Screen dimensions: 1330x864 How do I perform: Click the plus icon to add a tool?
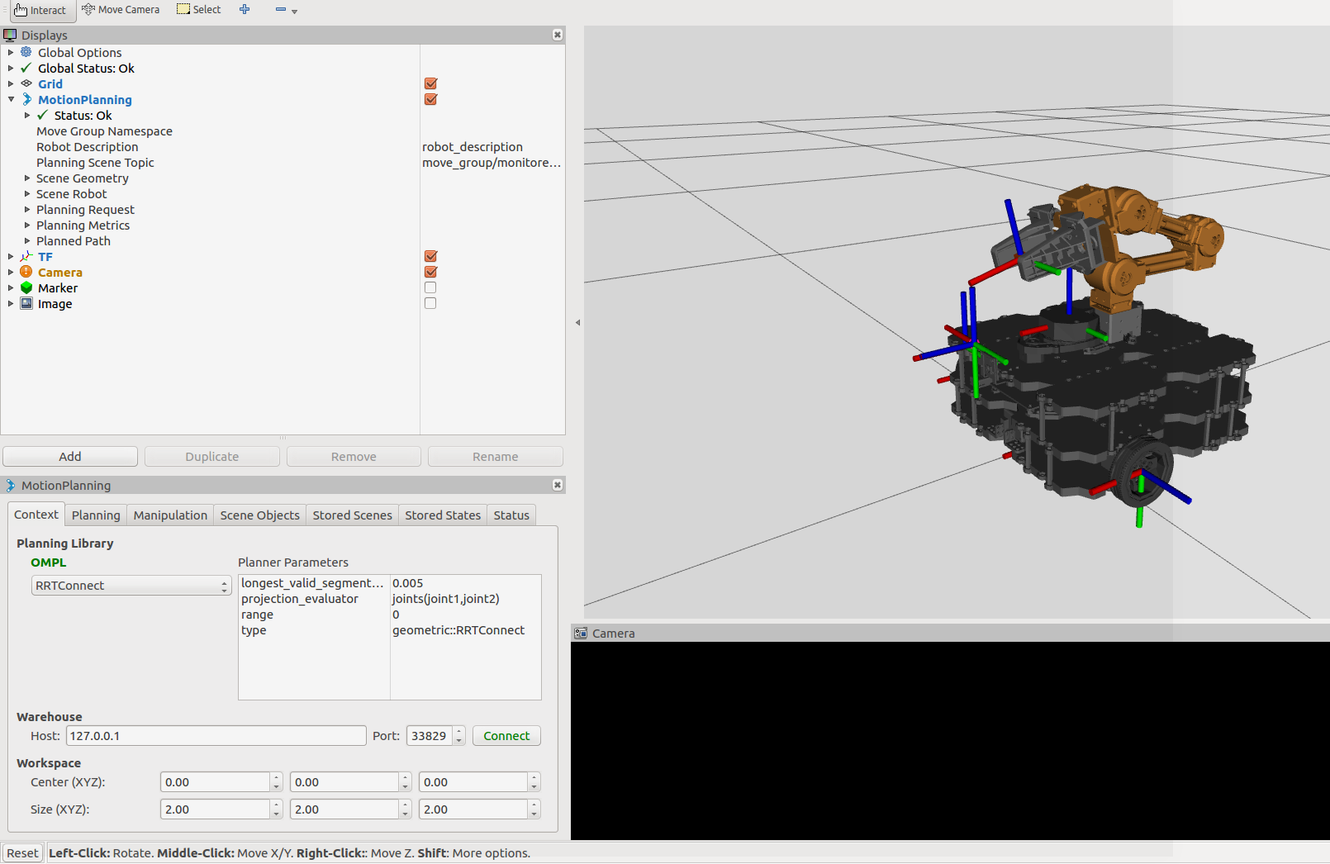244,9
